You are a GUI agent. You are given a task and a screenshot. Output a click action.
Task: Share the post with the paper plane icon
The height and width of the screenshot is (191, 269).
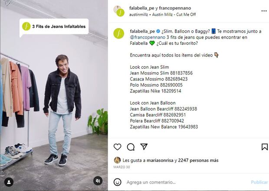point(144,147)
